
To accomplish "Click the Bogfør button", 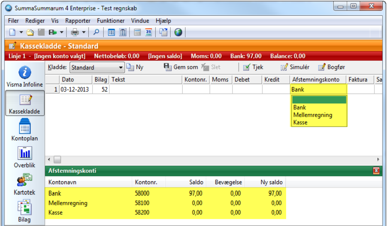I will click(331, 67).
